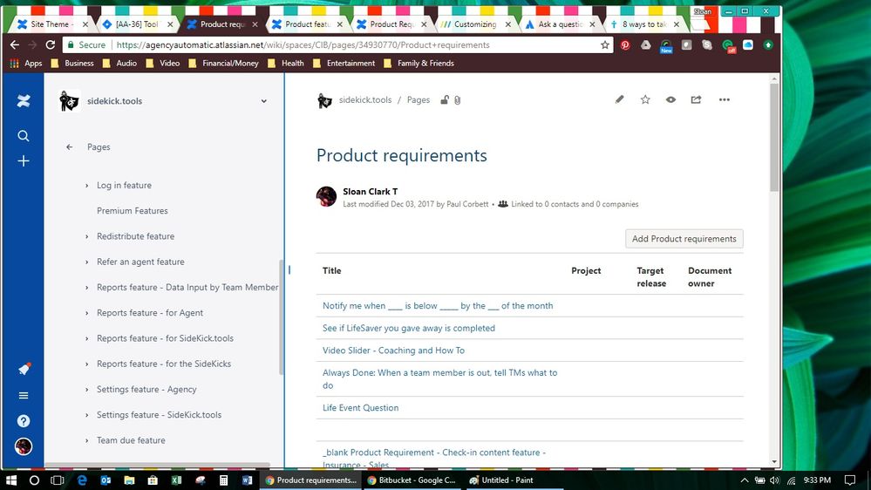This screenshot has height=490, width=871.
Task: Click the page vertical scrollbar
Action: (774, 138)
